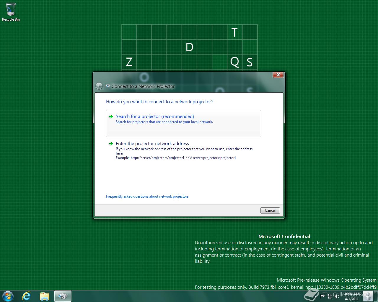Open Windows Explorer from the taskbar
This screenshot has width=378, height=302.
[45, 296]
